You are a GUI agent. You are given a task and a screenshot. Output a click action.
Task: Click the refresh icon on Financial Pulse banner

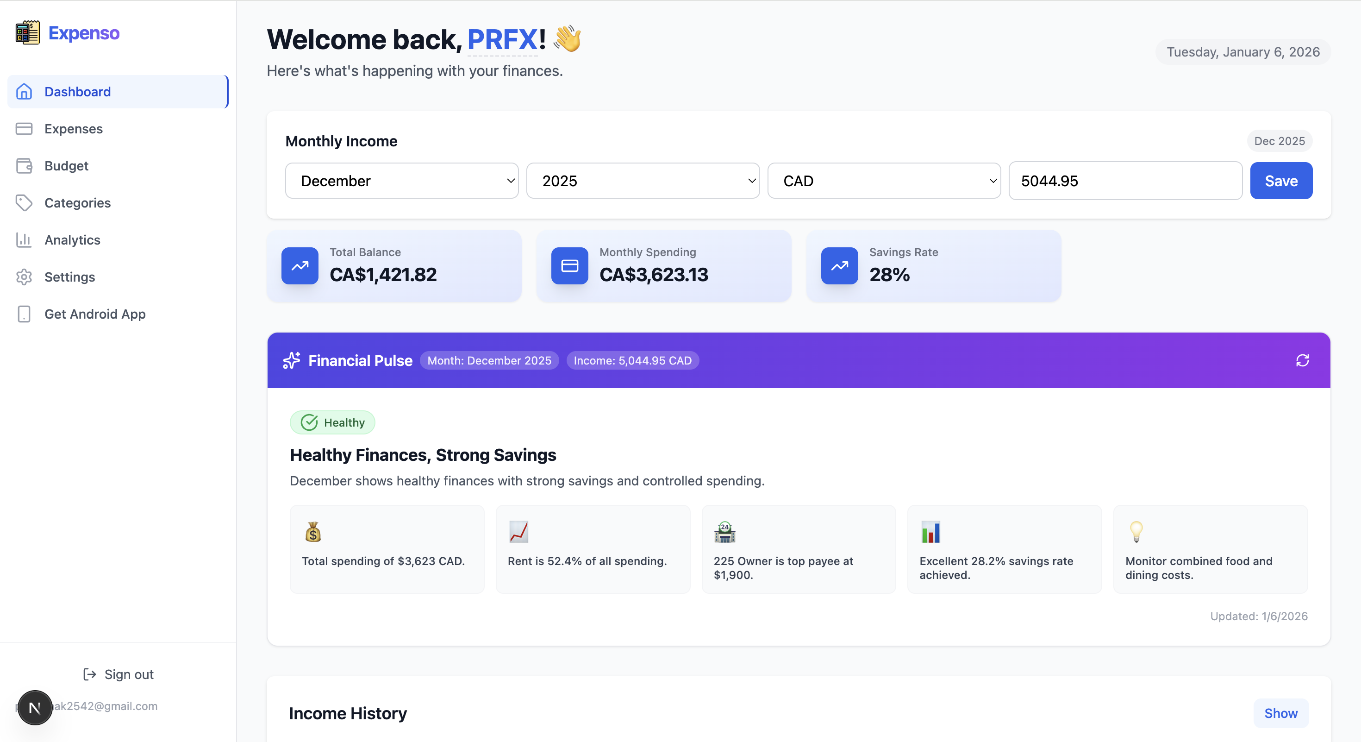pyautogui.click(x=1303, y=360)
